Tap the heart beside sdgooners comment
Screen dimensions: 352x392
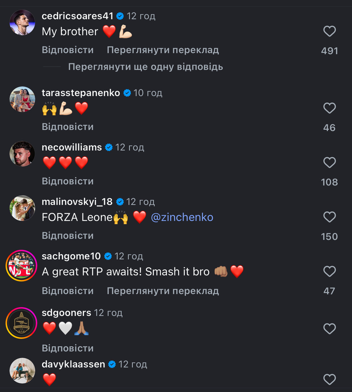329,329
